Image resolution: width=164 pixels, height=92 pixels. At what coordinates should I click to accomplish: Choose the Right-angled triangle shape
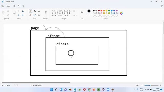point(69,11)
